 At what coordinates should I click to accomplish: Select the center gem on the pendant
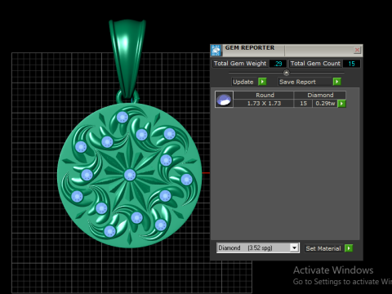[130, 175]
